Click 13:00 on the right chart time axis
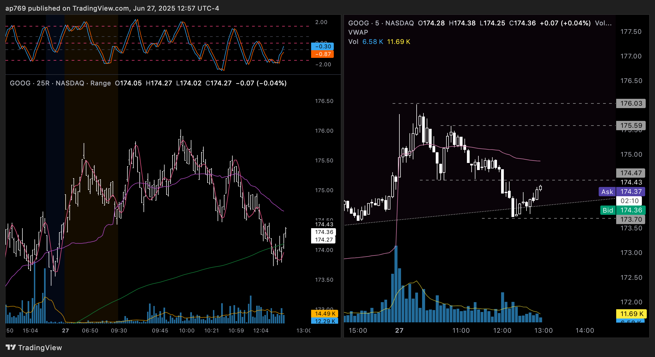The width and height of the screenshot is (655, 357). [543, 331]
